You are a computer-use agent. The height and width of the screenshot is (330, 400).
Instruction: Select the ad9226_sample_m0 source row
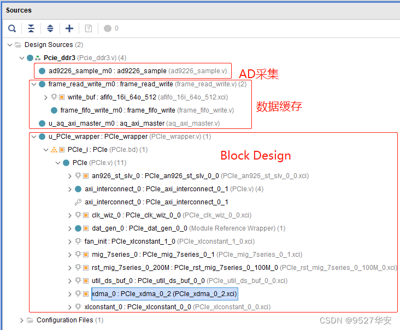[x=133, y=71]
